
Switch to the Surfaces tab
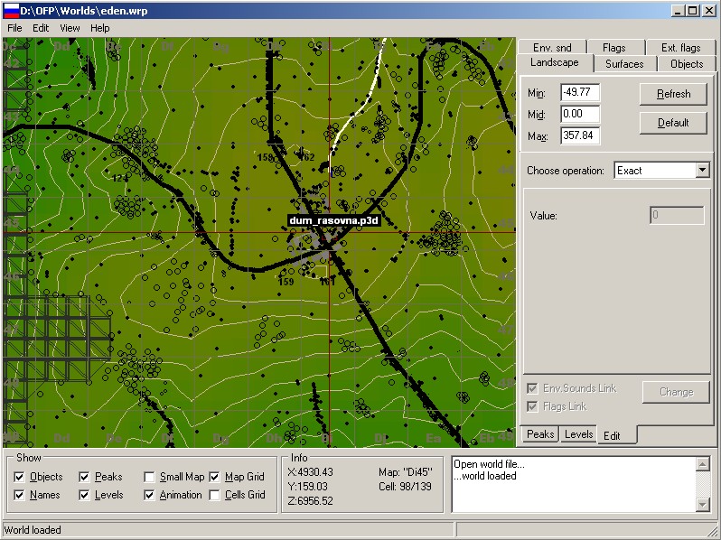[x=624, y=64]
